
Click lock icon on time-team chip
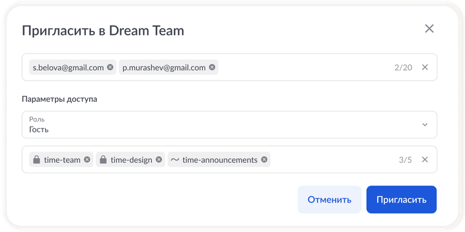coord(36,160)
